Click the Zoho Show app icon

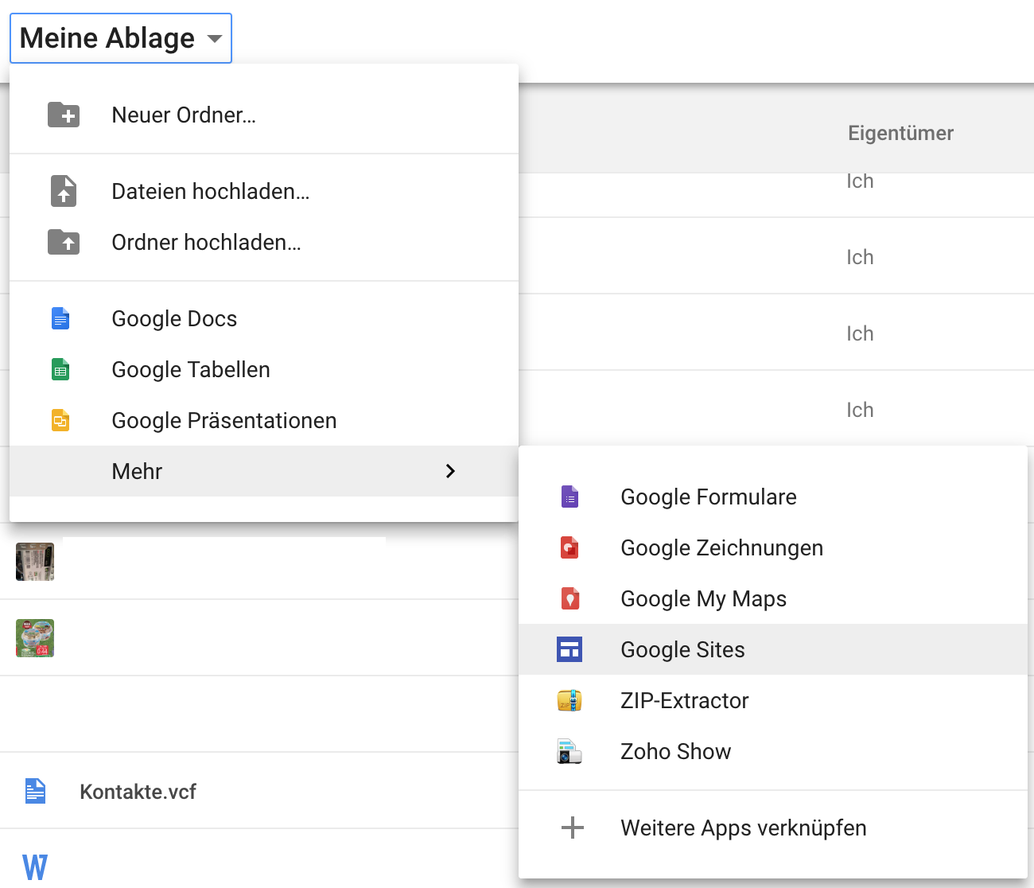point(569,751)
